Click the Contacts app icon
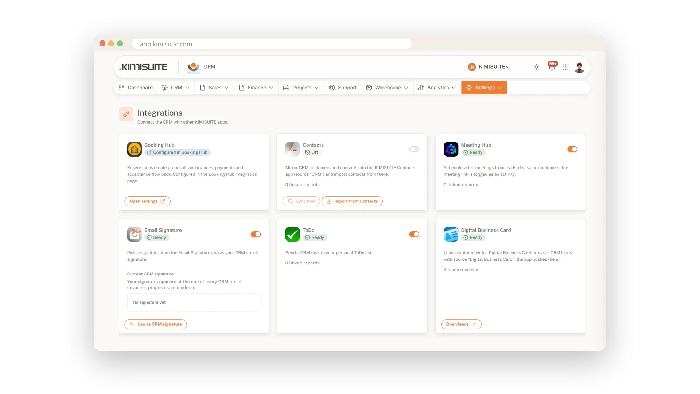Image resolution: width=700 pixels, height=394 pixels. (292, 149)
